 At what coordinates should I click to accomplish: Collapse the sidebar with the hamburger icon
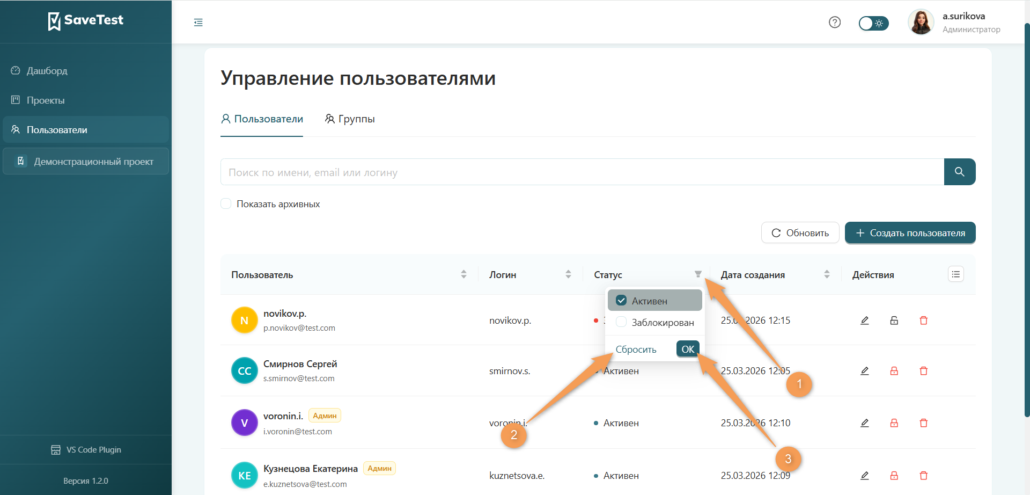[x=198, y=22]
